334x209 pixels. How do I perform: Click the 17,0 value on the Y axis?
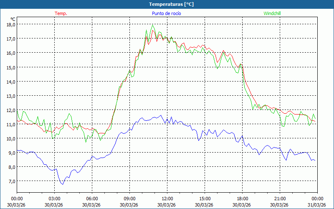[11, 38]
